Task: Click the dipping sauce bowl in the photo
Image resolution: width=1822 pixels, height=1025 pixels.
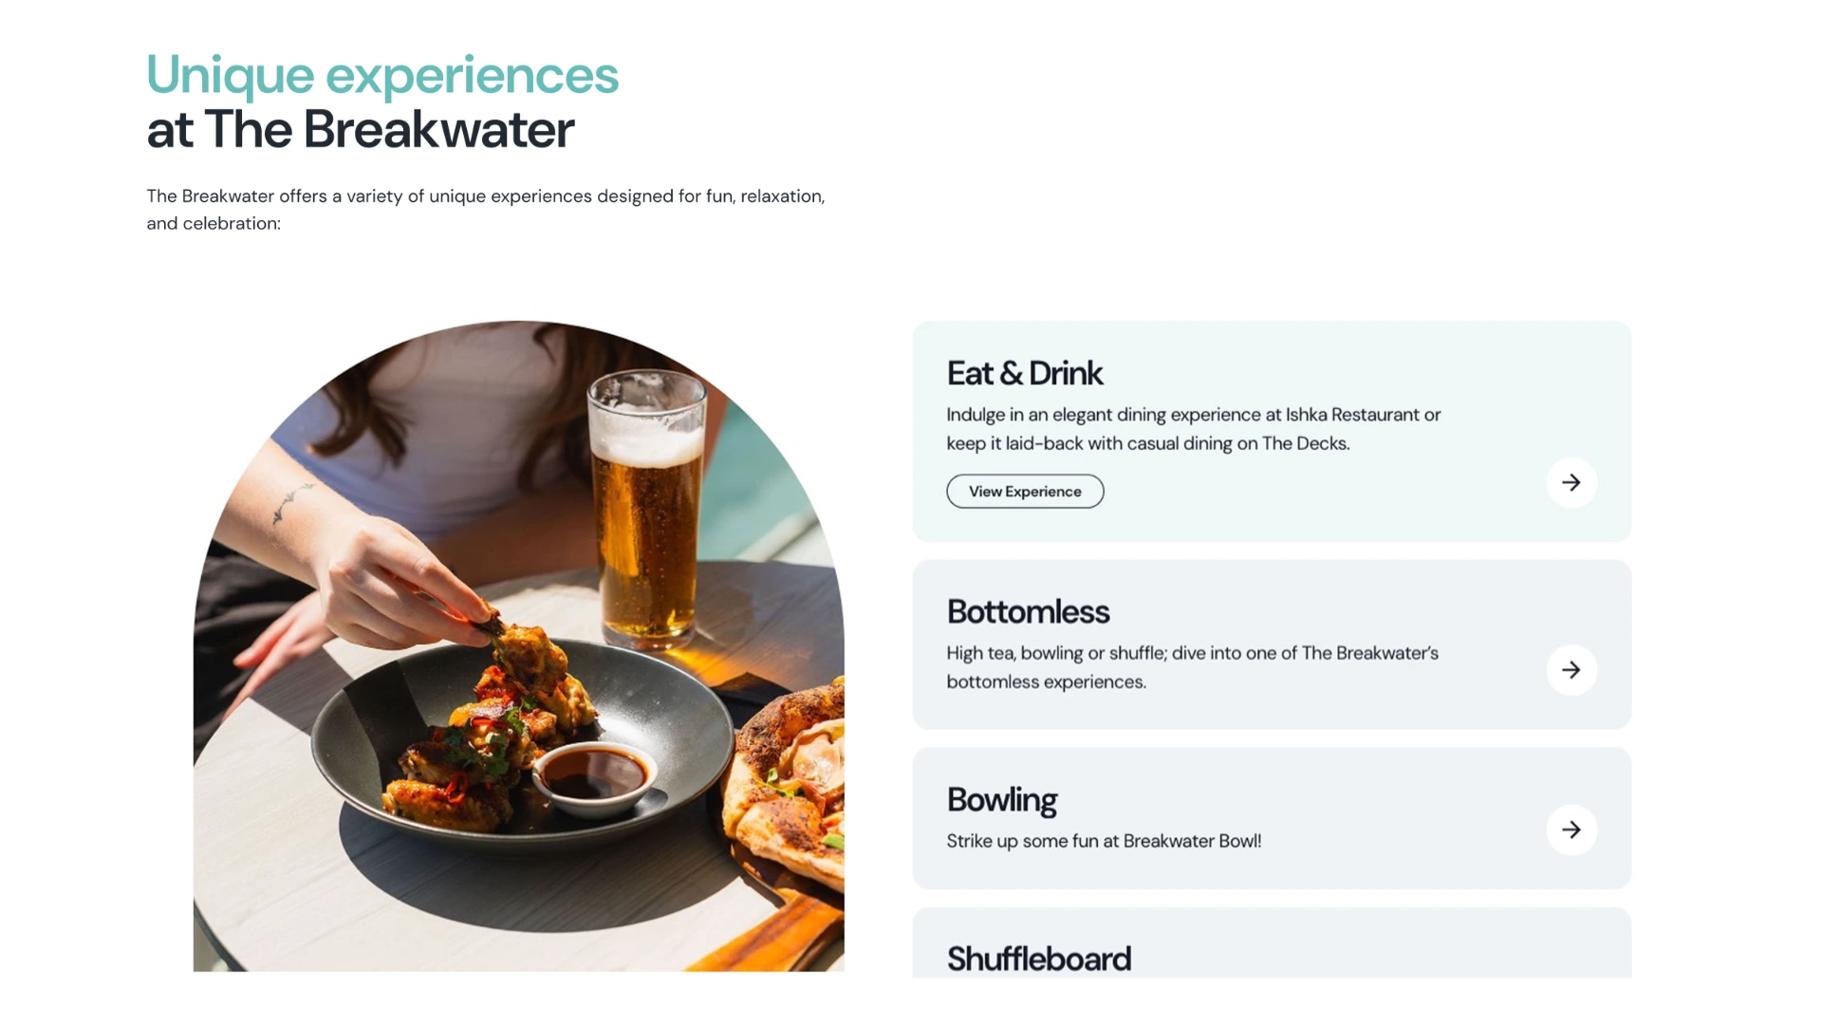Action: [593, 773]
